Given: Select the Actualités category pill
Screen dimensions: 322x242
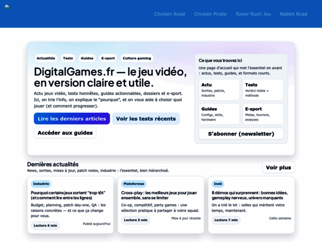Looking at the screenshot, I should tap(46, 58).
